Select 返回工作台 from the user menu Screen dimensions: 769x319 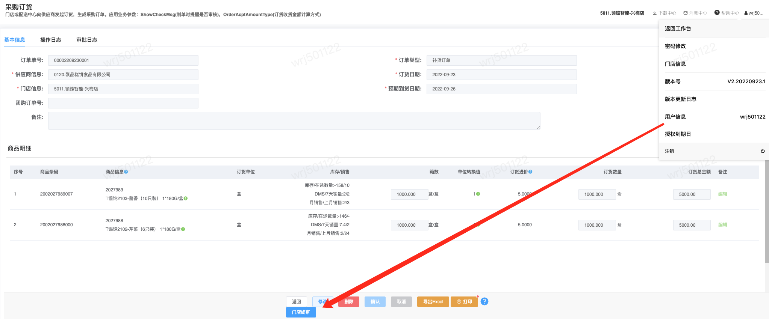pyautogui.click(x=714, y=29)
